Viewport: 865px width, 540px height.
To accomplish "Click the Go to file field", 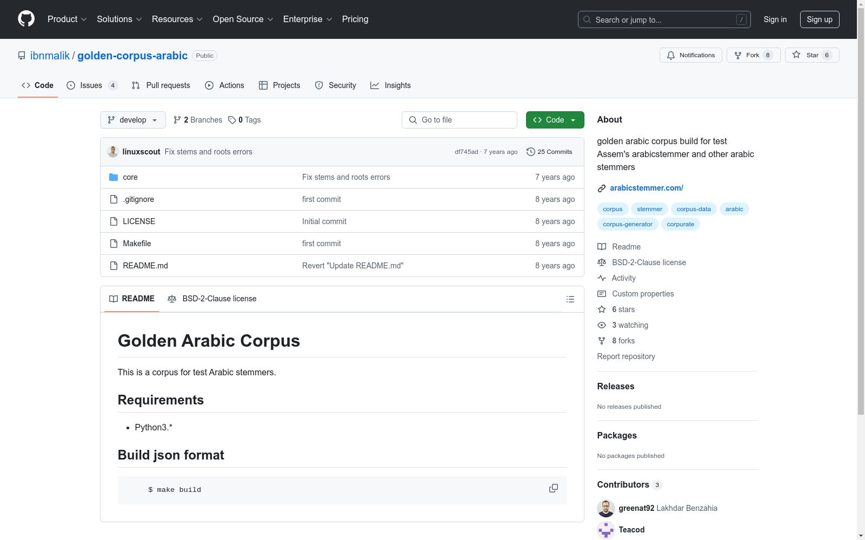I will [x=460, y=120].
